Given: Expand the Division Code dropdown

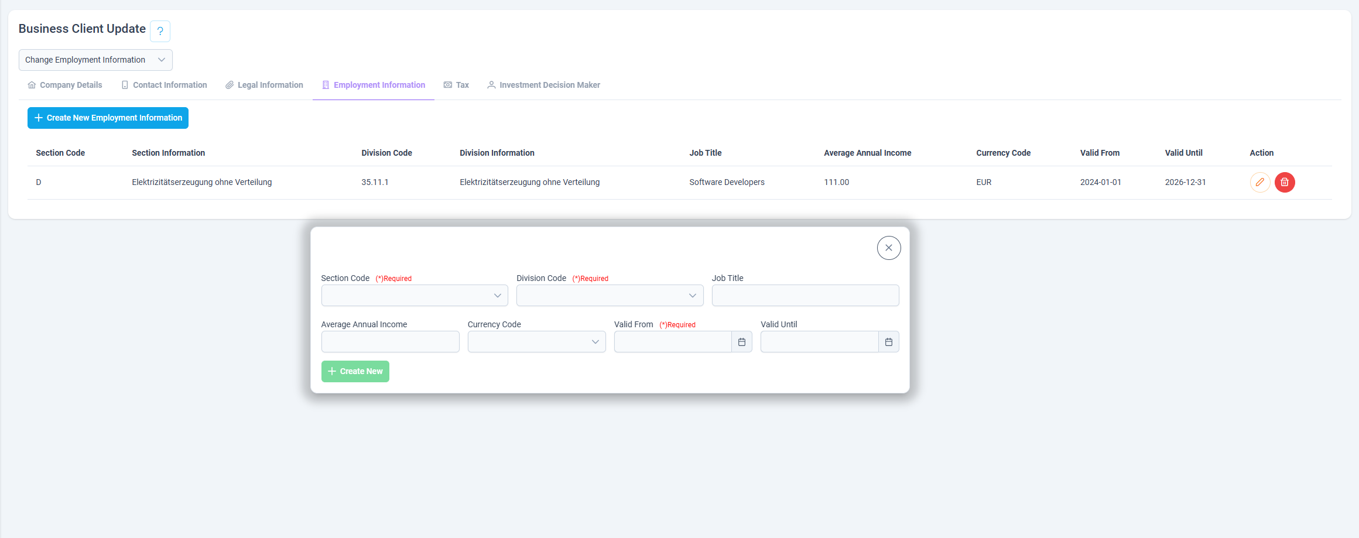Looking at the screenshot, I should click(610, 296).
